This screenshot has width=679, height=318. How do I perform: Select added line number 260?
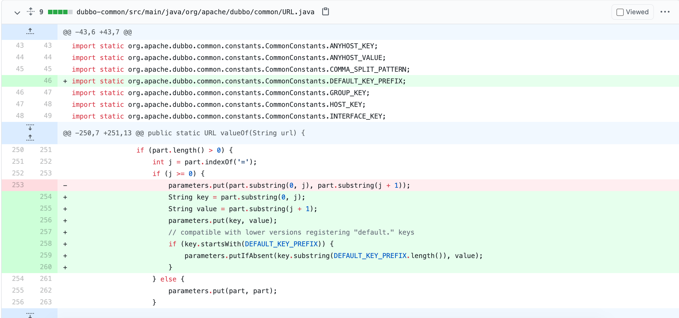[x=46, y=267]
